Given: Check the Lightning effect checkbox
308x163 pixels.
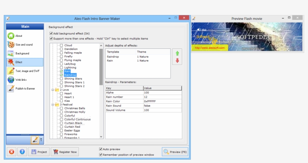Looking at the screenshot, I should [61, 68].
